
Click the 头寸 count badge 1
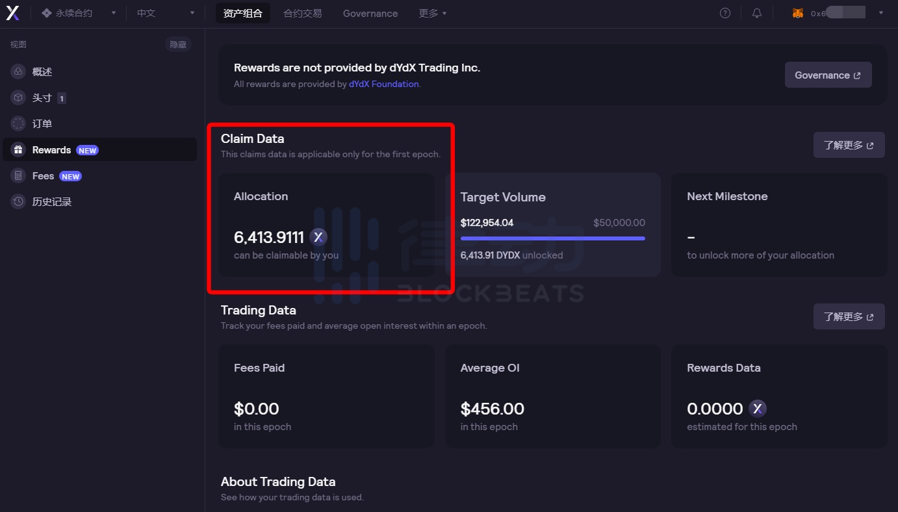click(x=62, y=98)
